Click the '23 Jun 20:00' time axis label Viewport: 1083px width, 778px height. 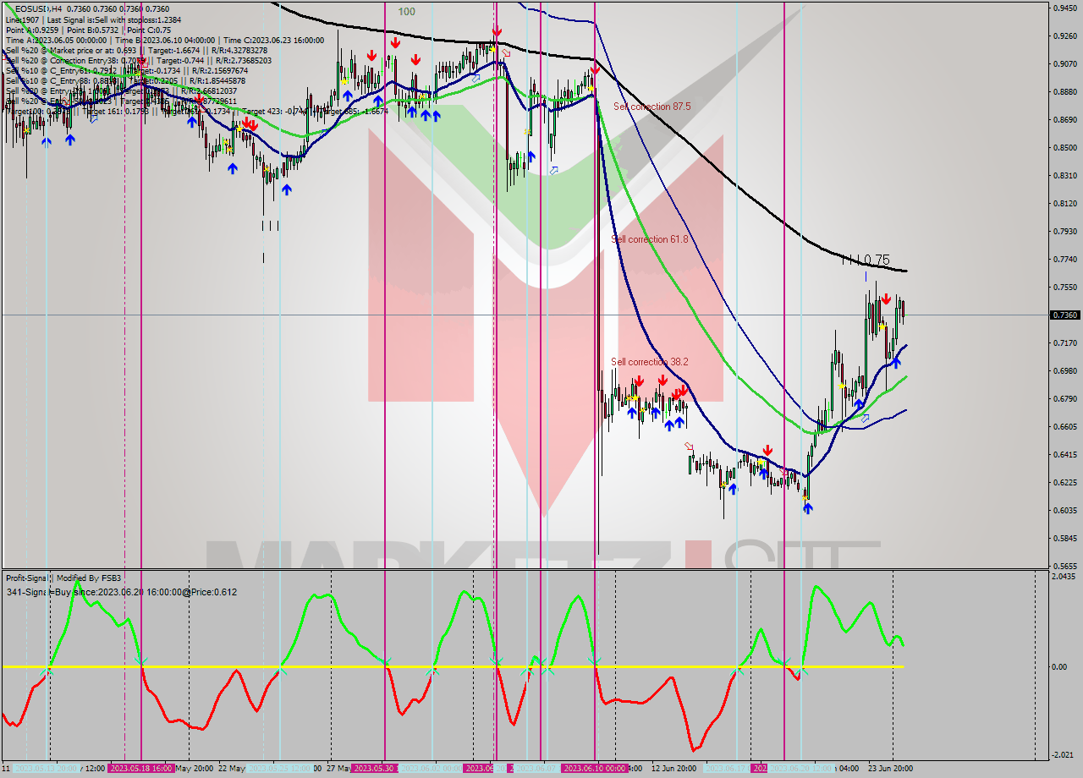889,769
